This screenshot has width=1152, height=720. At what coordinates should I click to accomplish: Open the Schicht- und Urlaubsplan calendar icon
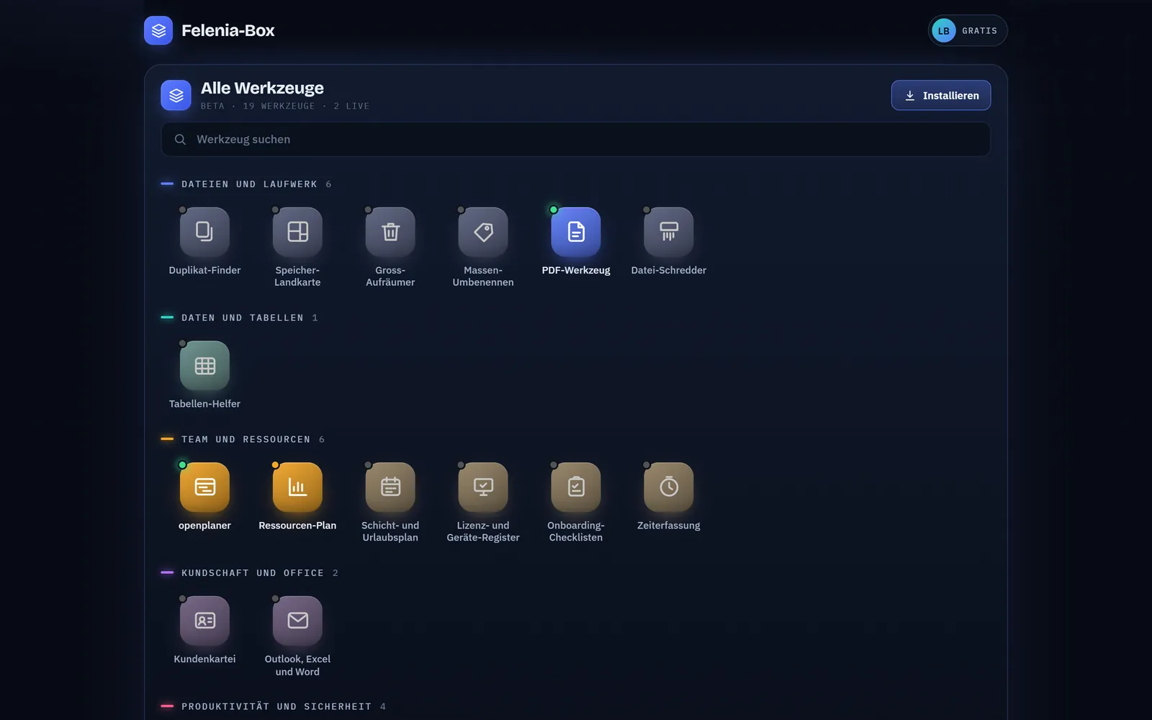tap(390, 487)
